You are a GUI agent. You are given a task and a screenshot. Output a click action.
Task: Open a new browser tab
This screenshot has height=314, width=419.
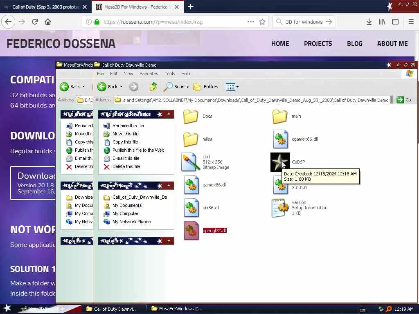click(191, 7)
